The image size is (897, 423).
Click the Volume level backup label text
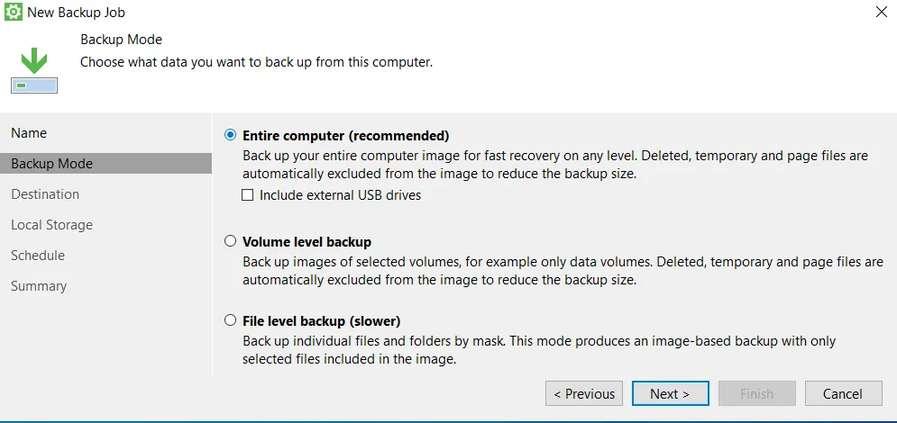coord(307,242)
